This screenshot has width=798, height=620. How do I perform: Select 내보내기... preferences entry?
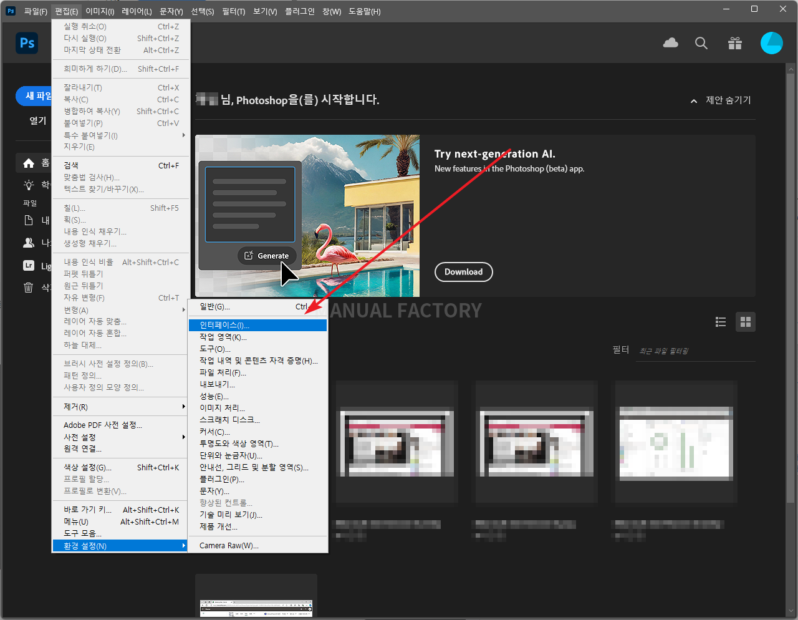(258, 384)
